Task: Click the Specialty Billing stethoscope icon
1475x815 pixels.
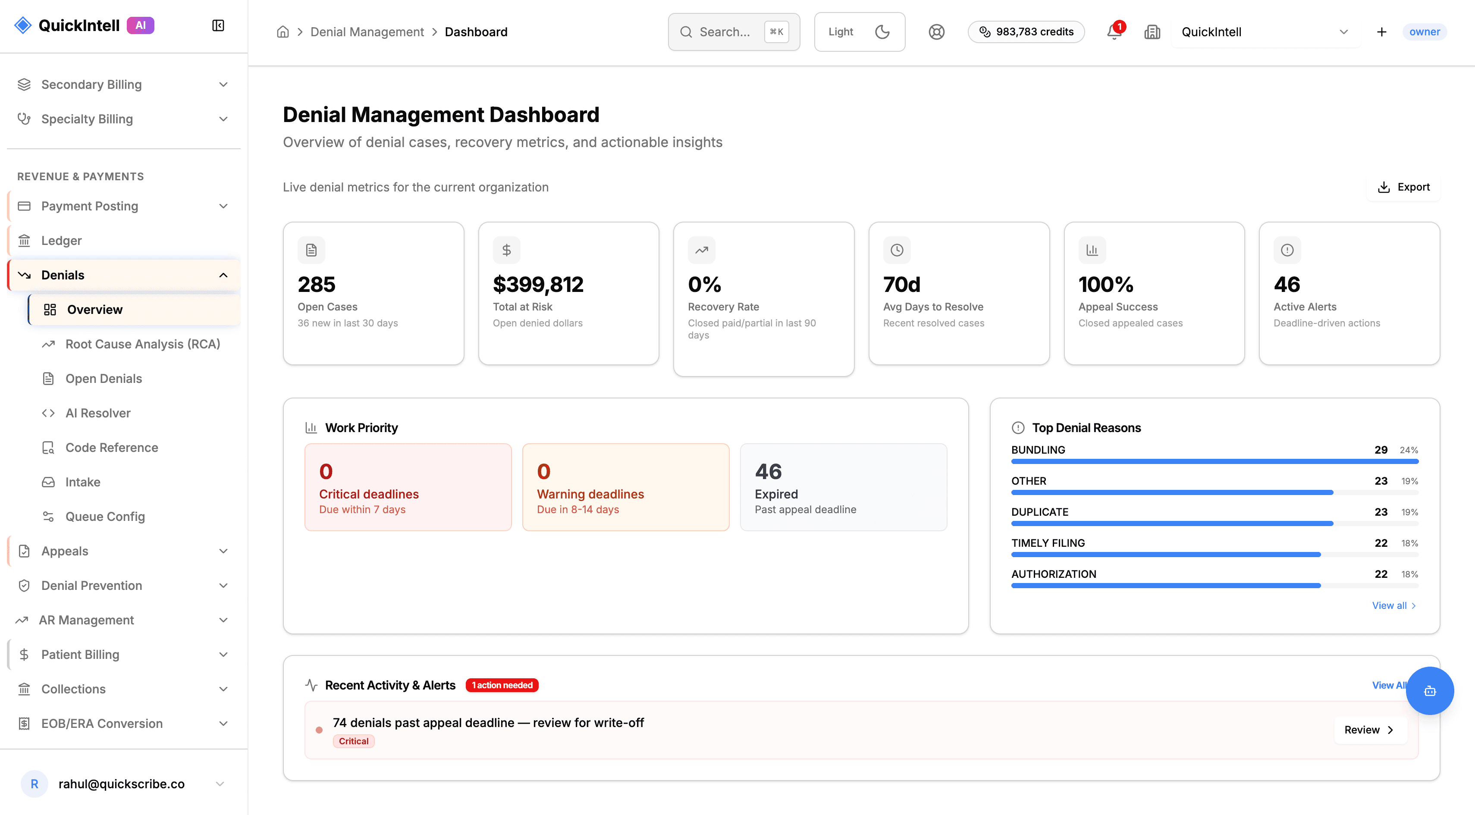Action: pyautogui.click(x=24, y=119)
